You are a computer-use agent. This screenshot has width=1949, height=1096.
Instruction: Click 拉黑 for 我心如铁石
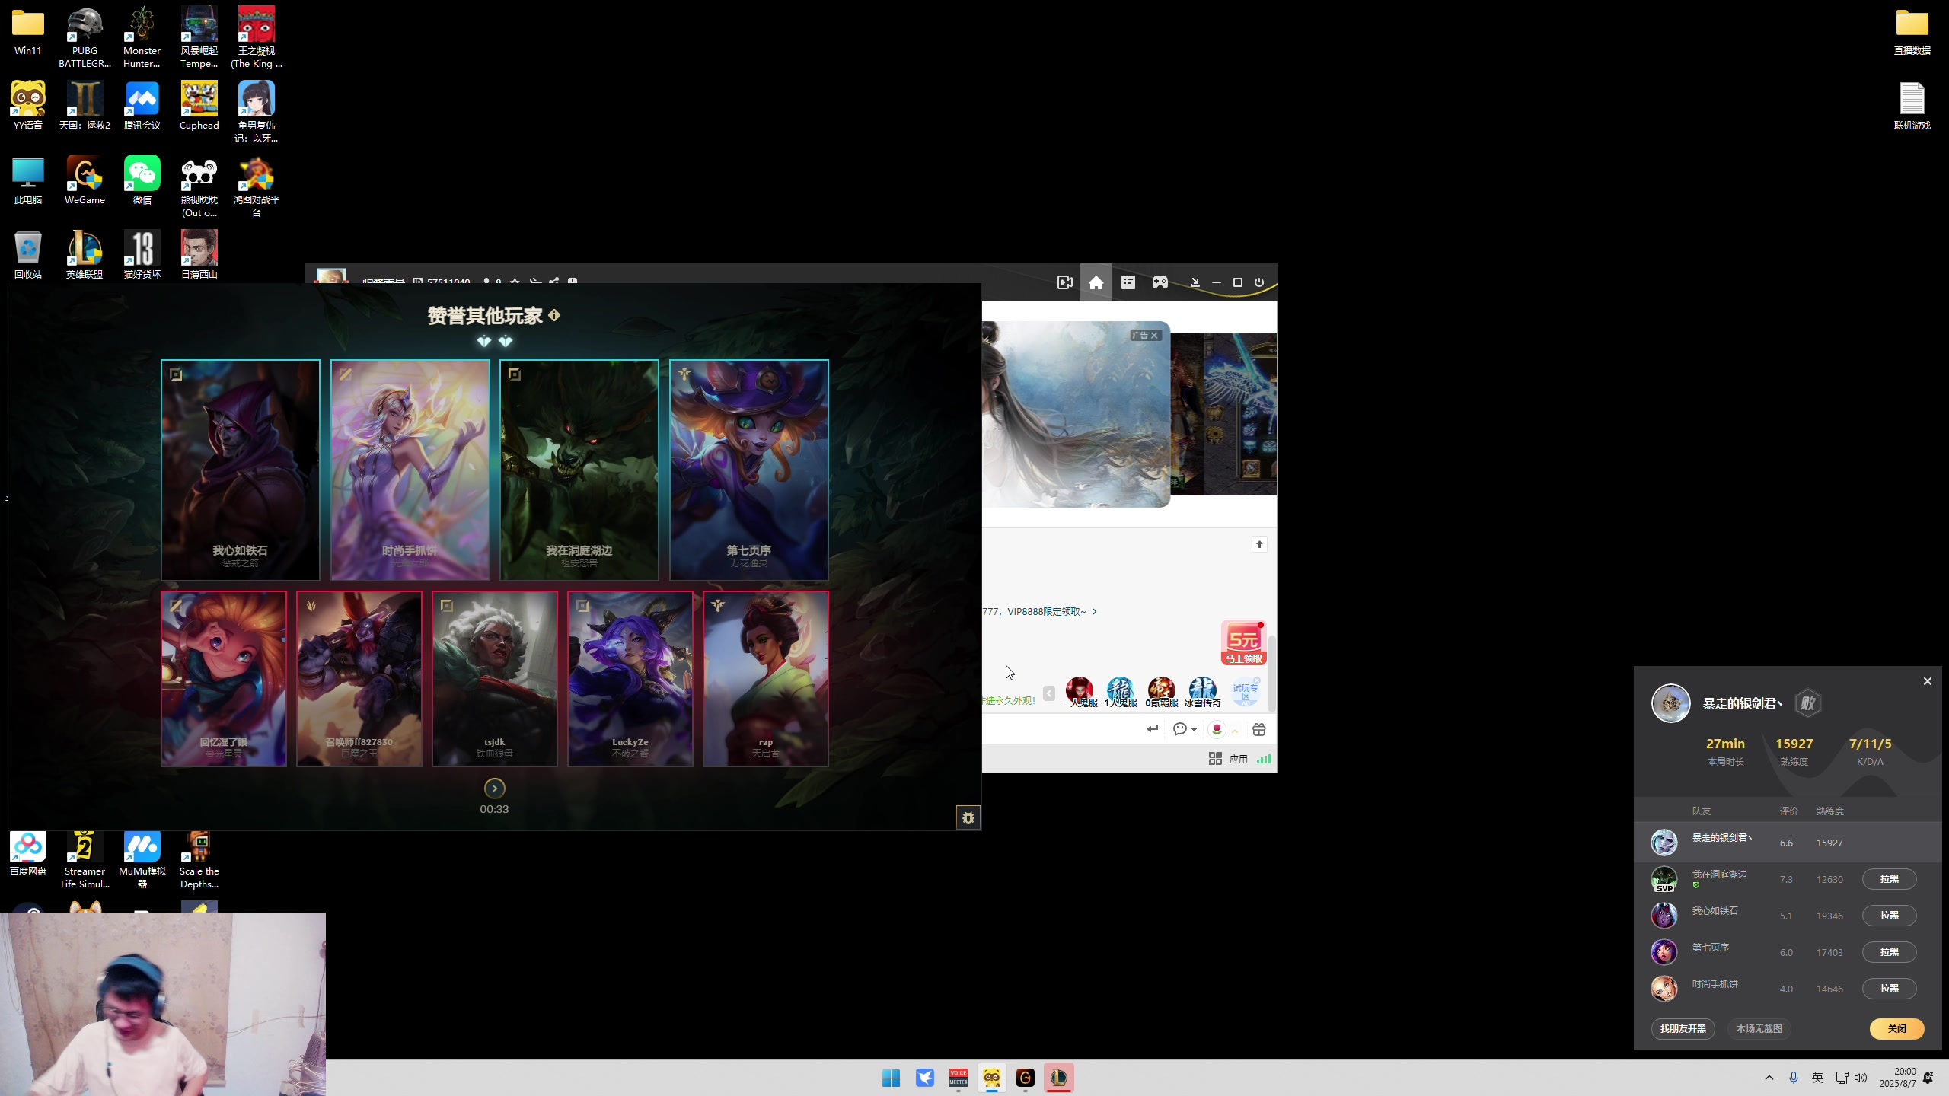tap(1890, 916)
